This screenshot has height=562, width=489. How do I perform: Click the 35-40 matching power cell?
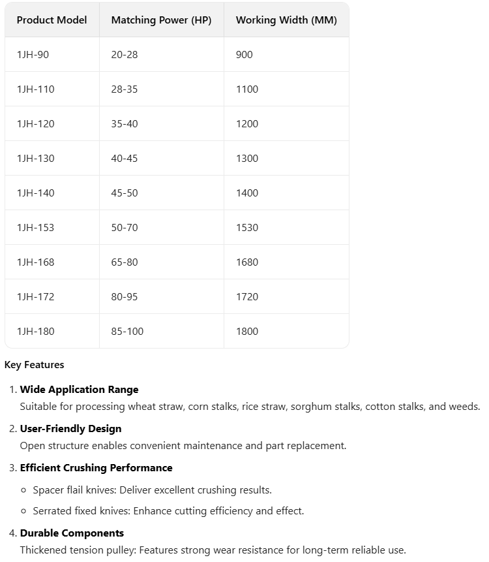tap(125, 124)
